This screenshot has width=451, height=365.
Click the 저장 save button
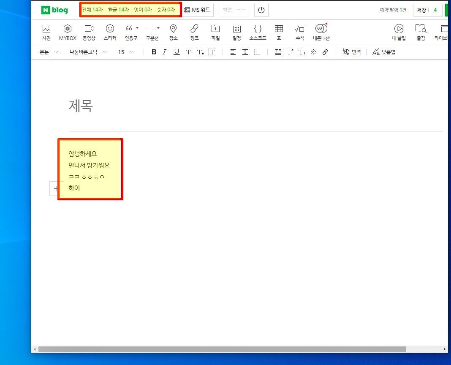point(421,10)
